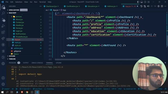Screen dimensions: 168x94
Task: Split the editor to the right
Action: tap(162, 6)
